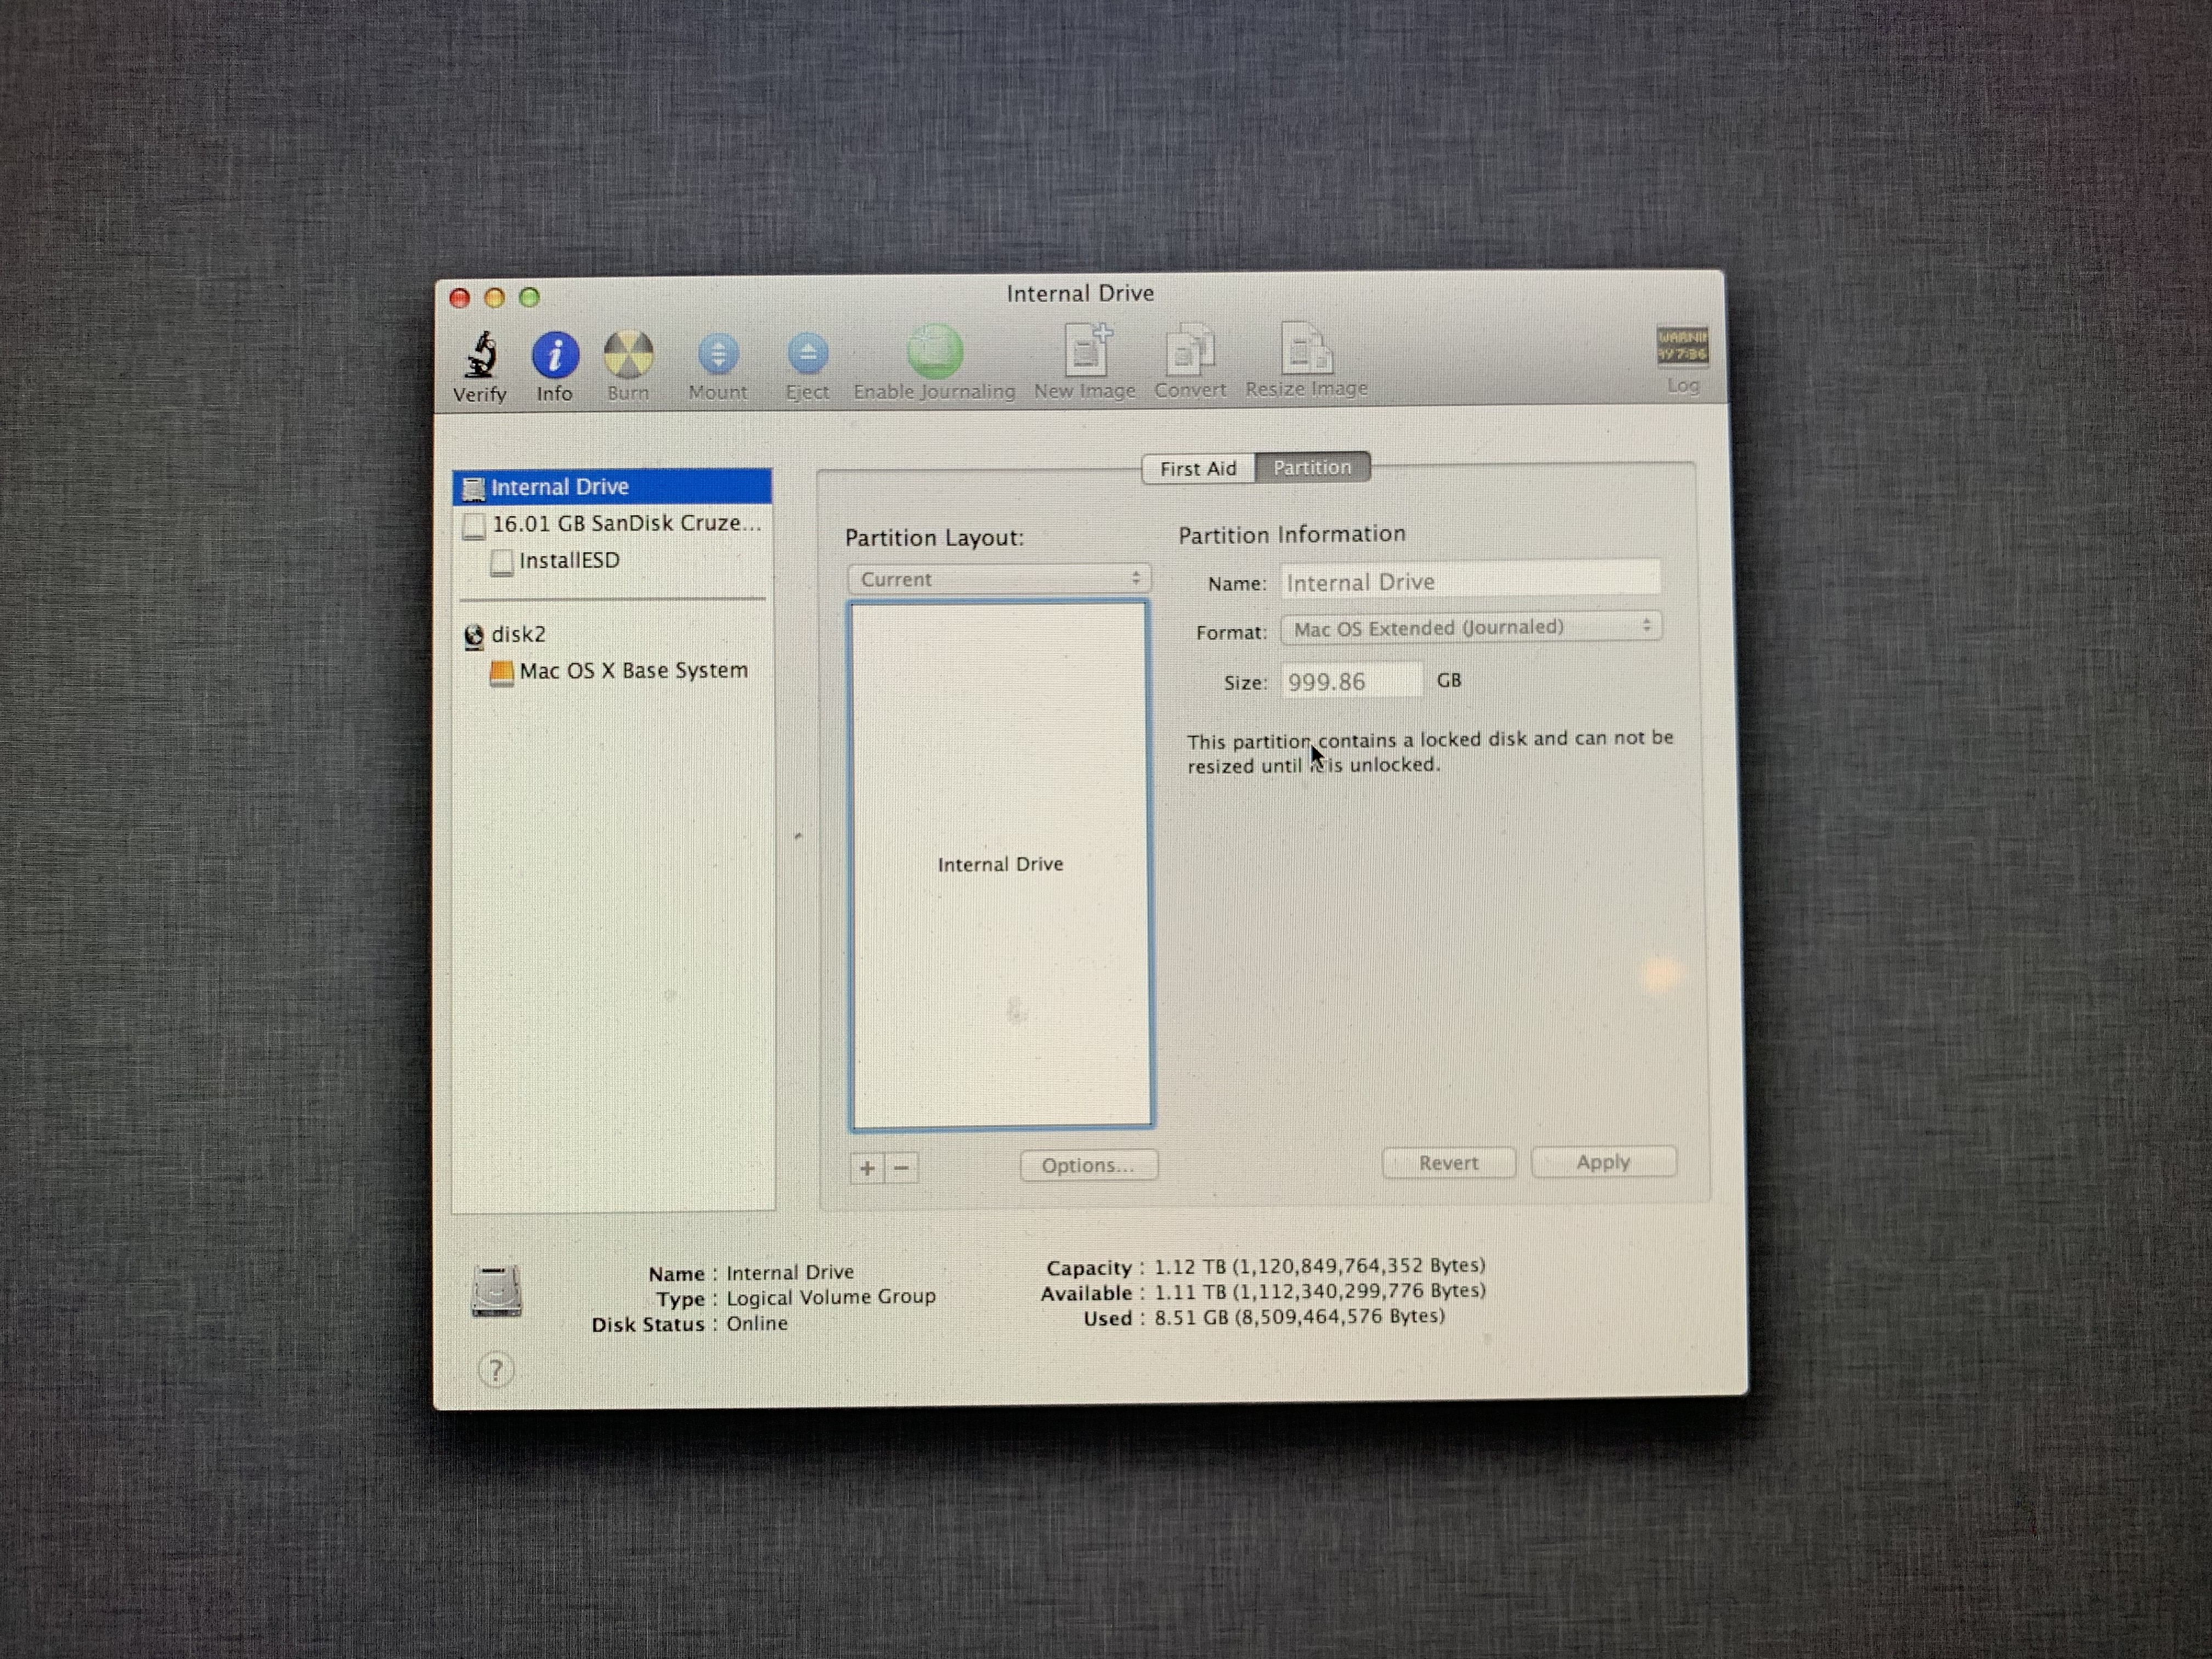
Task: Open the Format Mac OS Extended dropdown
Action: tap(1471, 627)
